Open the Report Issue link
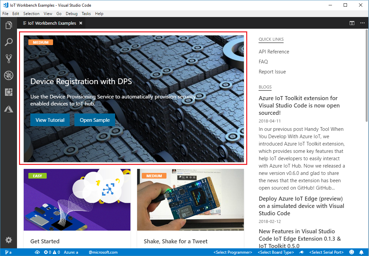Viewport: 369px width, 256px height. [272, 72]
